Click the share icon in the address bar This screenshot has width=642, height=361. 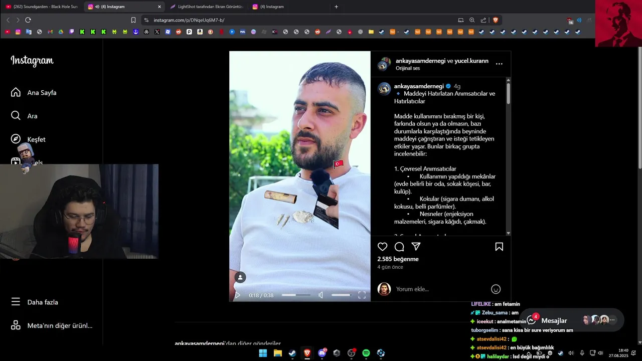click(x=484, y=20)
